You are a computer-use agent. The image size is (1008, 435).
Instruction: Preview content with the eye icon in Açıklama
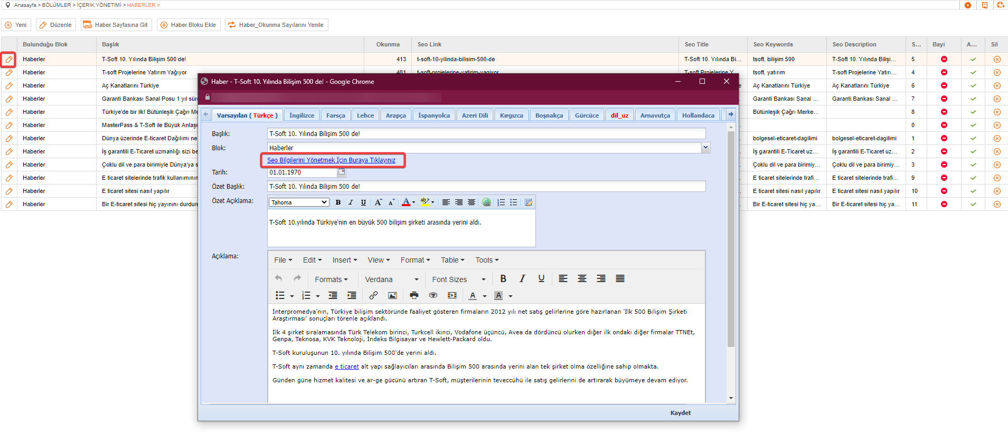point(433,295)
